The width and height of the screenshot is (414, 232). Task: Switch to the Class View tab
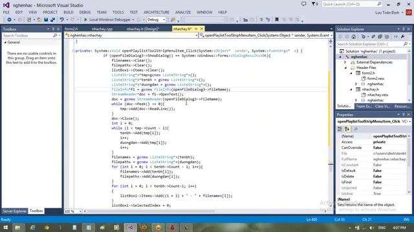coord(382,106)
